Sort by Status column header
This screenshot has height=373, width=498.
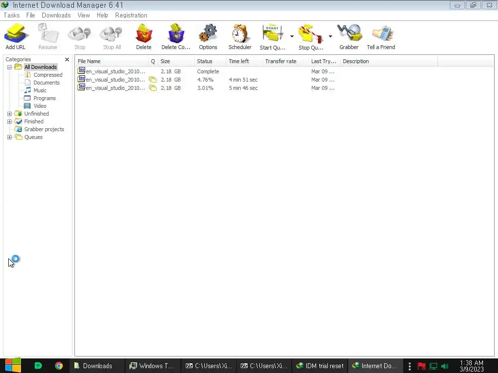pos(210,61)
